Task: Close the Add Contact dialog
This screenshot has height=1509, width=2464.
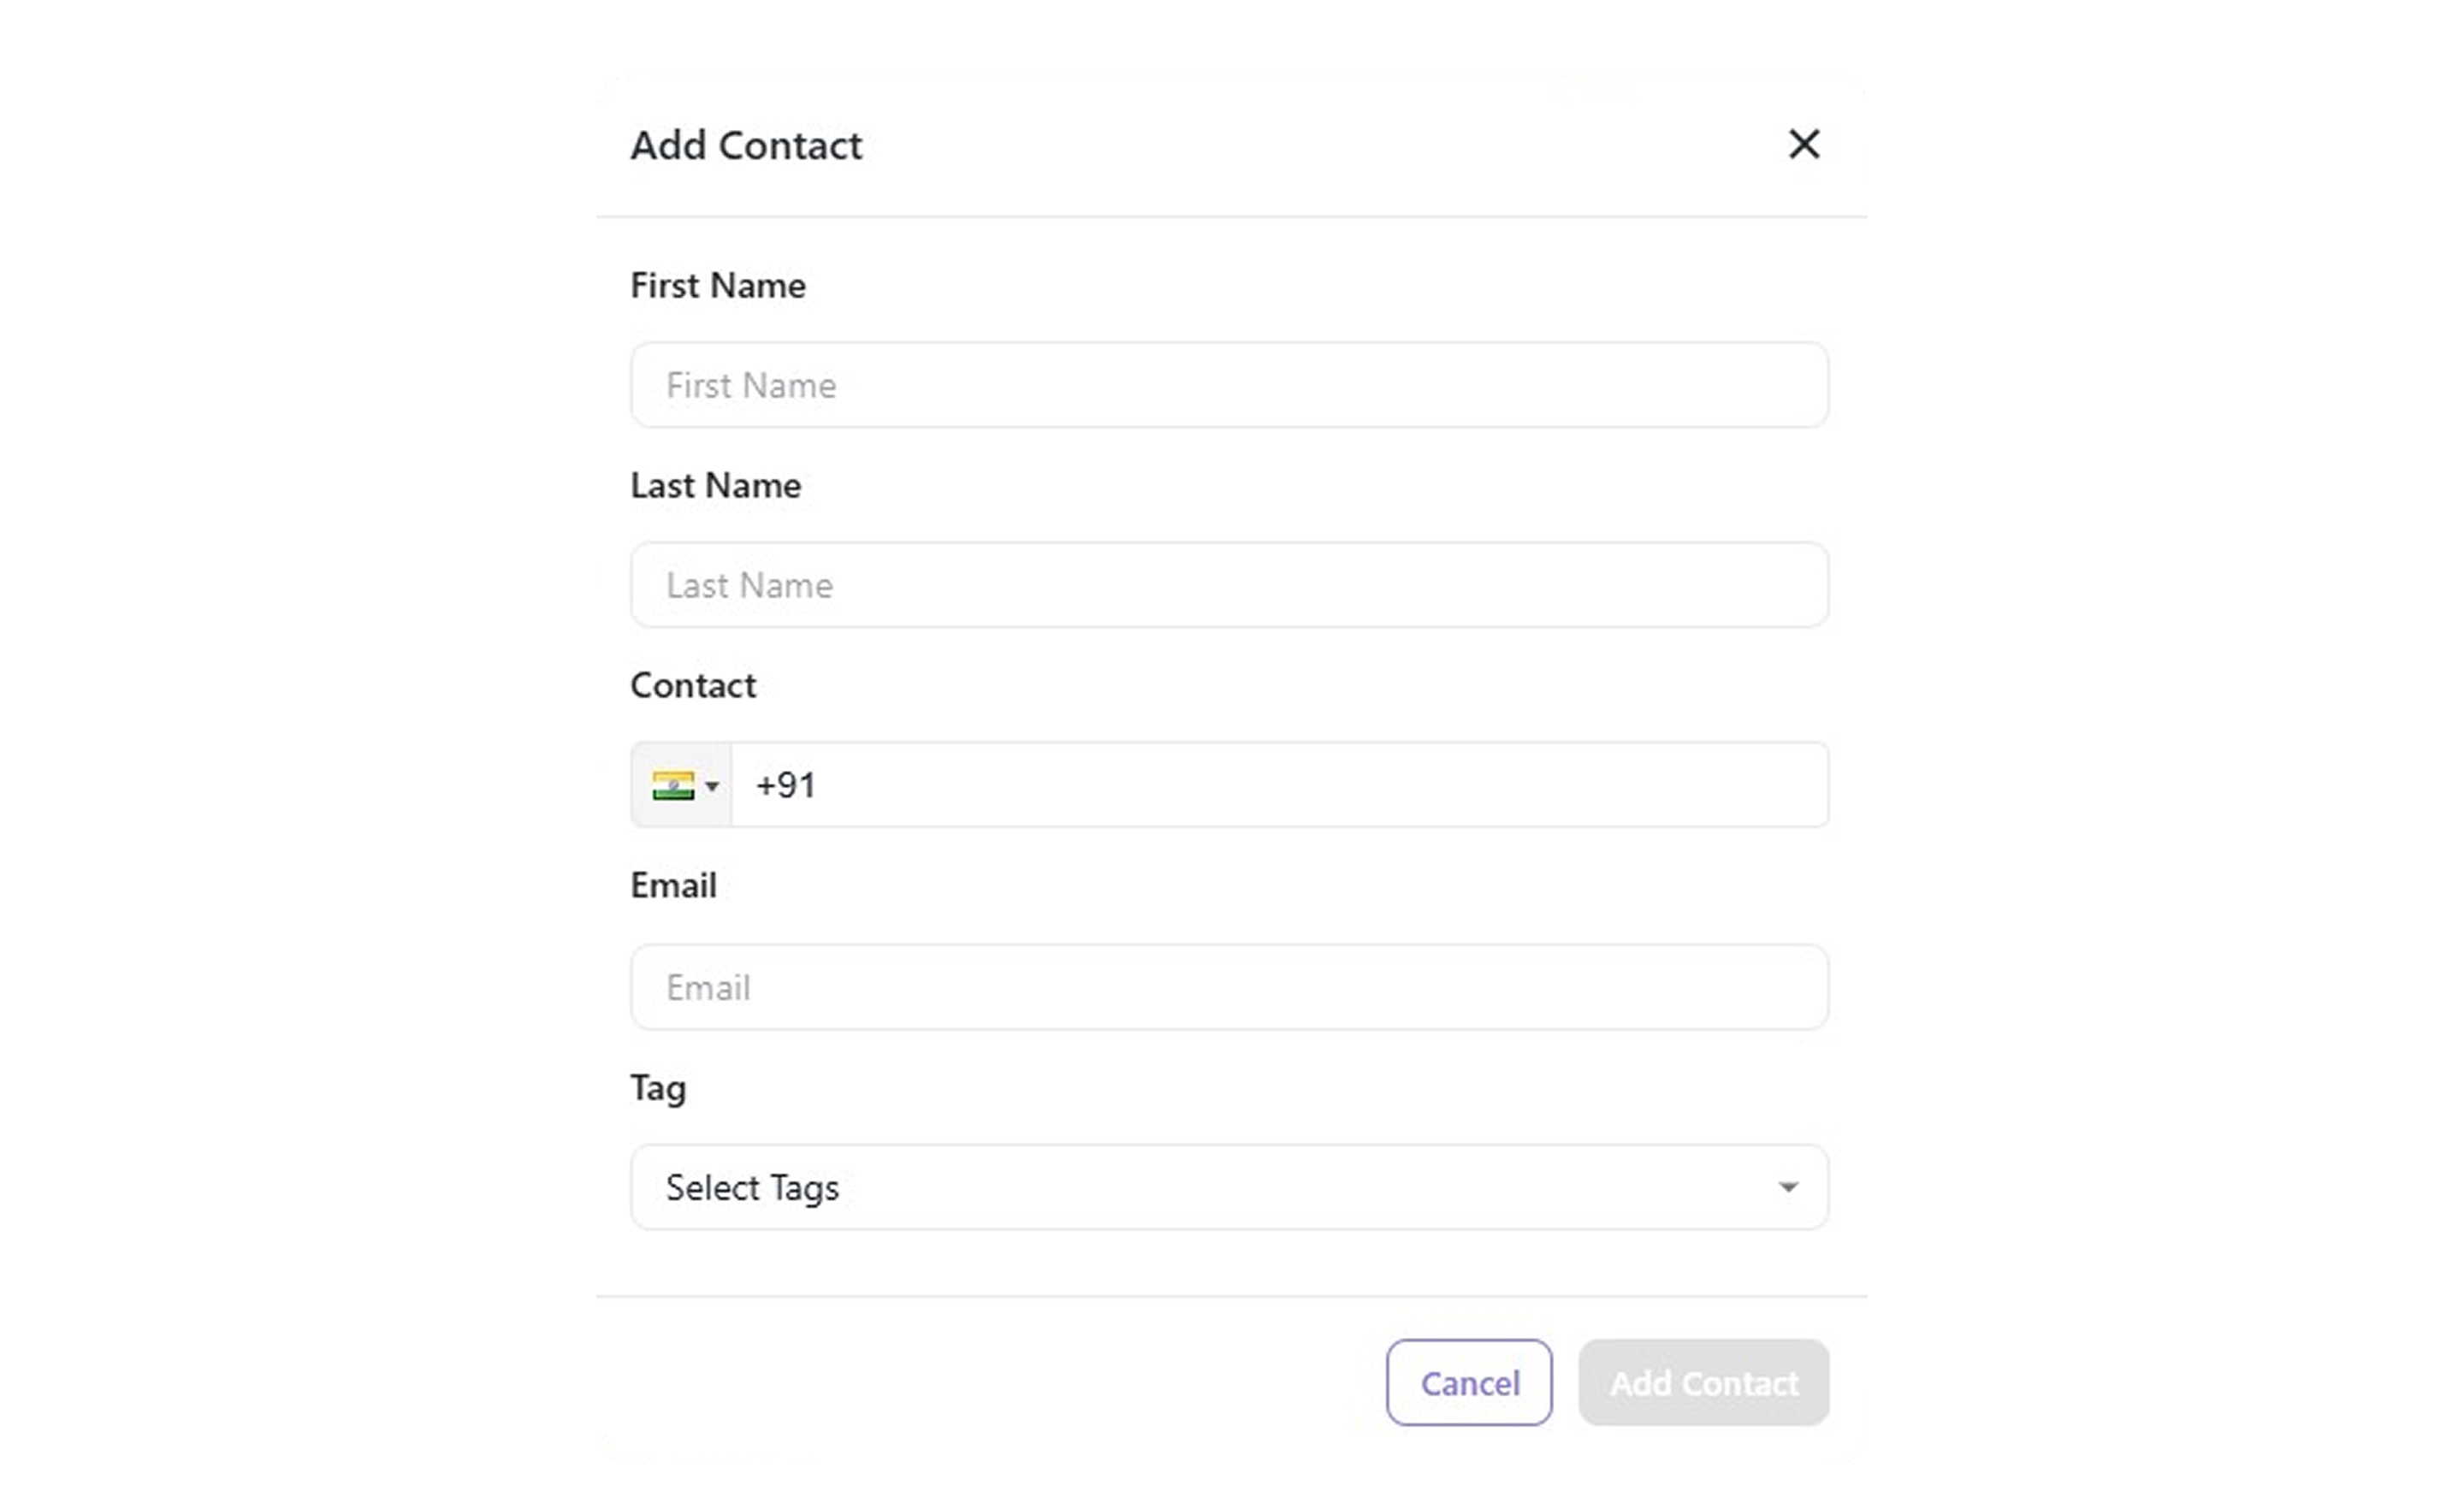Action: tap(1803, 144)
